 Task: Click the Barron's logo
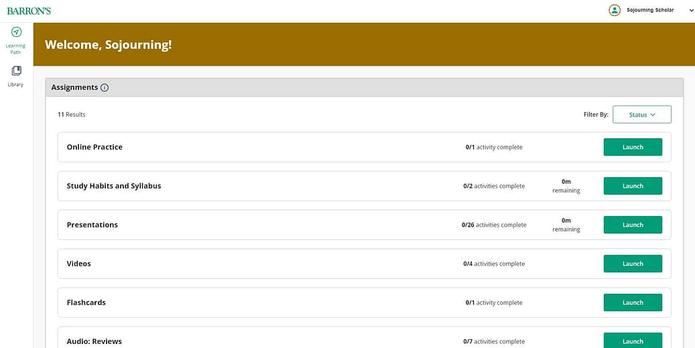coord(29,11)
